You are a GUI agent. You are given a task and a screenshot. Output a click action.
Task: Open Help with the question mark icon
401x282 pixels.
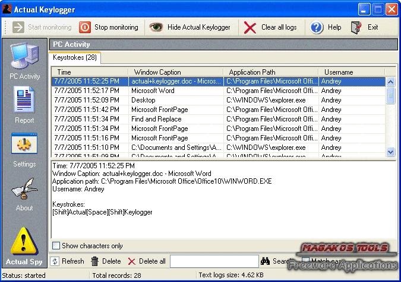click(317, 27)
